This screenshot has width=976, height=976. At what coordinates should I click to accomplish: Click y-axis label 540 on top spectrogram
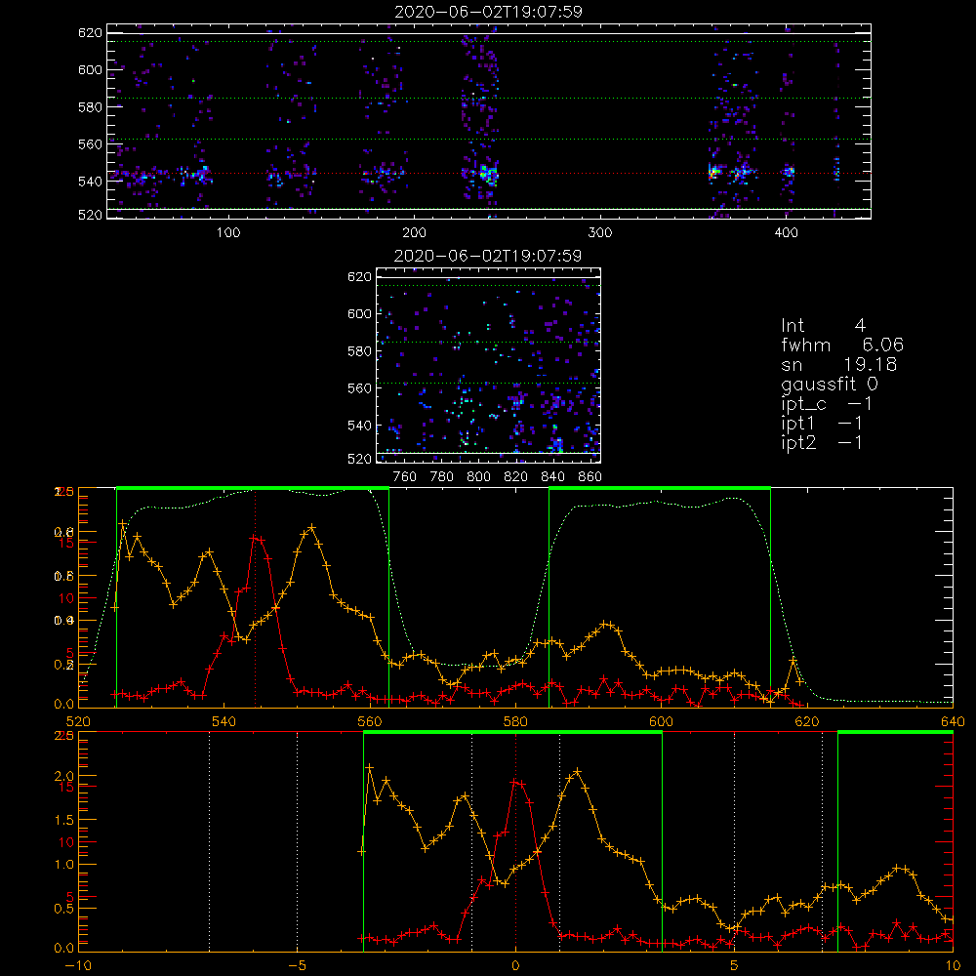(90, 182)
